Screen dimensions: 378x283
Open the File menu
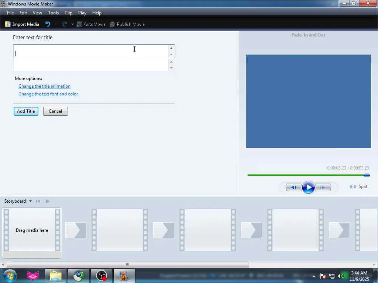pyautogui.click(x=10, y=13)
